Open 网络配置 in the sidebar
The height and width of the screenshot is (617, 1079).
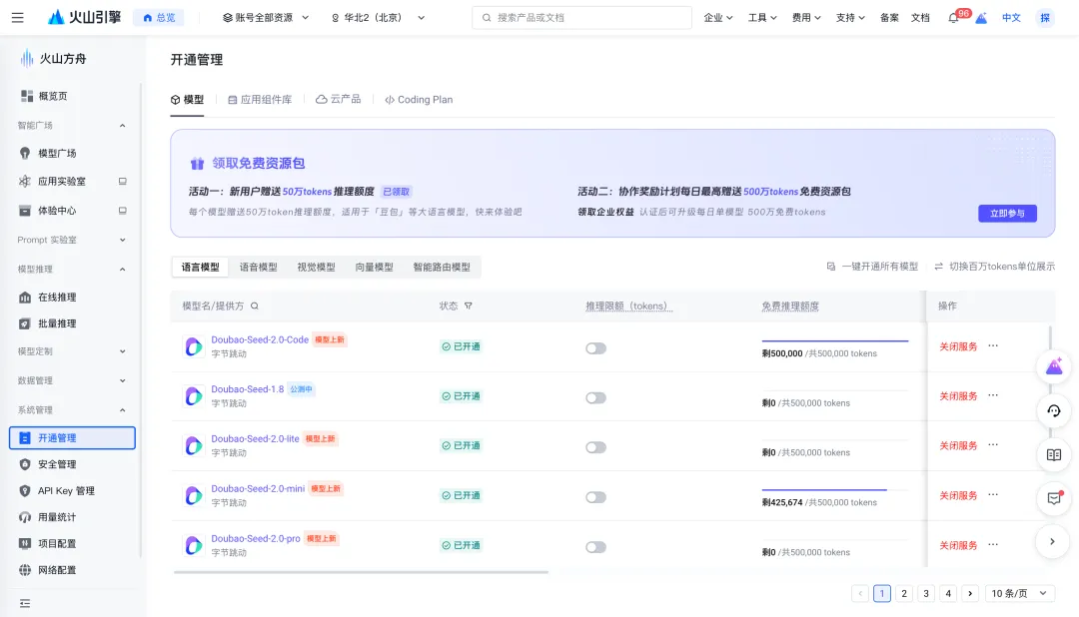tap(56, 569)
